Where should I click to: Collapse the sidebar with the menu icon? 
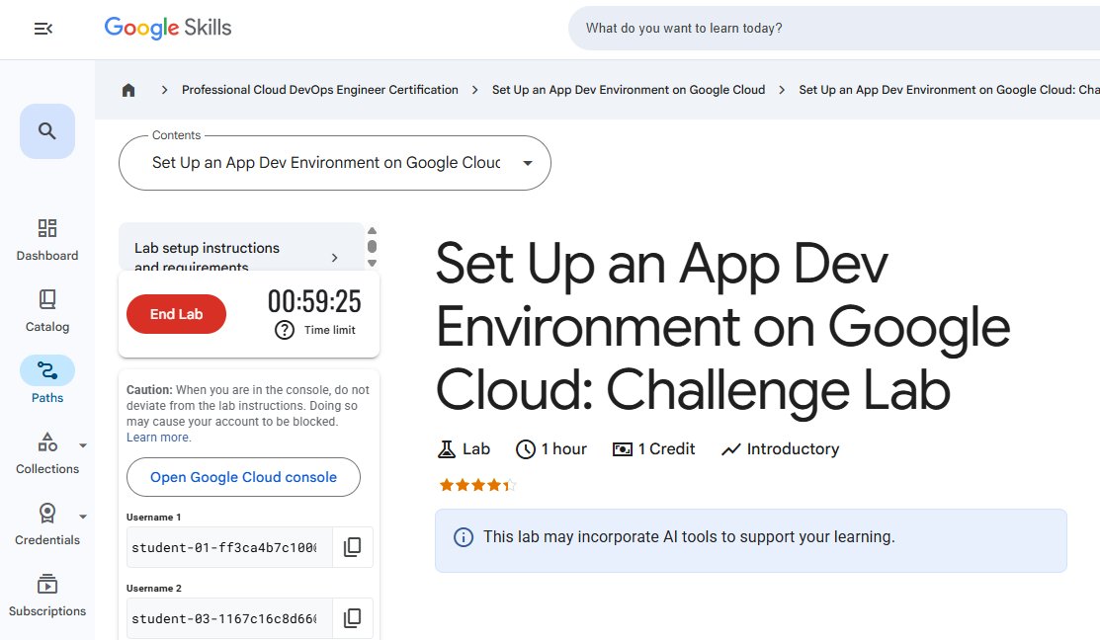coord(43,29)
